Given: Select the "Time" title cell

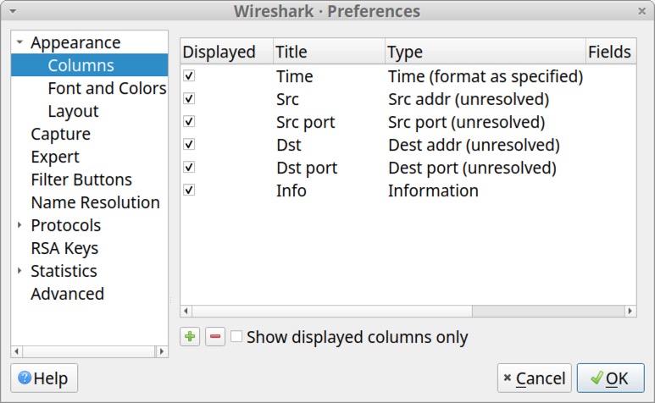Looking at the screenshot, I should pyautogui.click(x=295, y=76).
